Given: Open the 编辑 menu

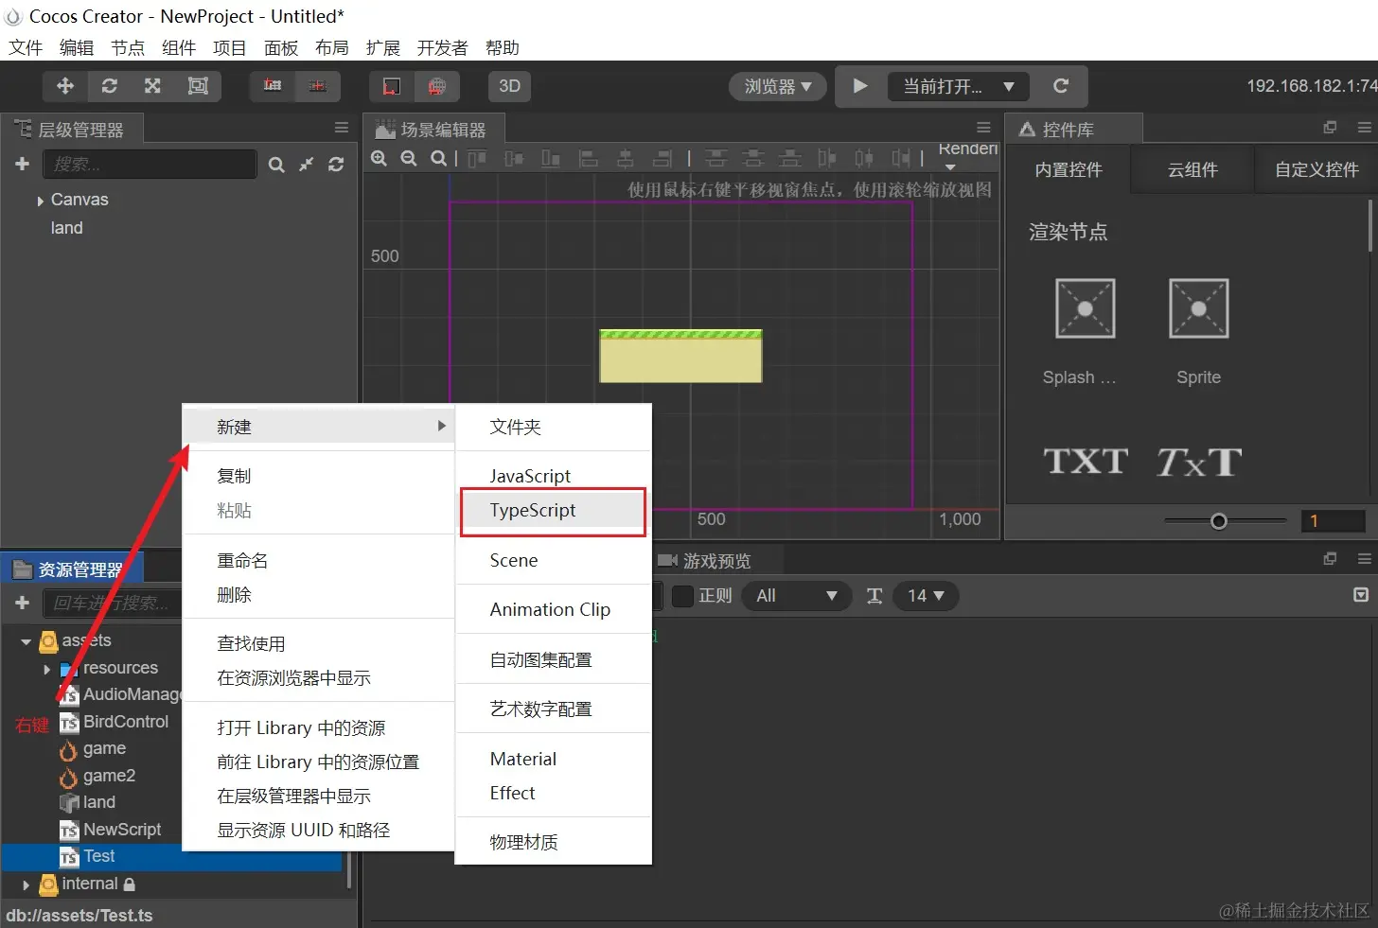Looking at the screenshot, I should pyautogui.click(x=77, y=47).
